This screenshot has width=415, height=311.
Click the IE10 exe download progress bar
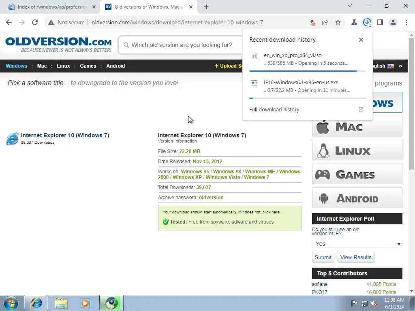click(x=308, y=98)
